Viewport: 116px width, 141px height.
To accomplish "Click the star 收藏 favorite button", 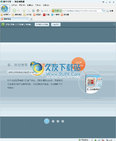I will 110,11.
